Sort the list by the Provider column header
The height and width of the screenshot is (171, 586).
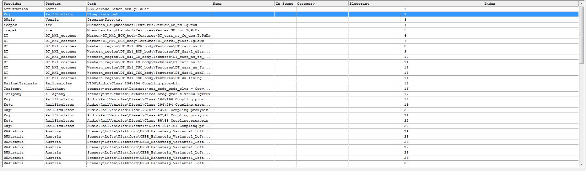[24, 3]
